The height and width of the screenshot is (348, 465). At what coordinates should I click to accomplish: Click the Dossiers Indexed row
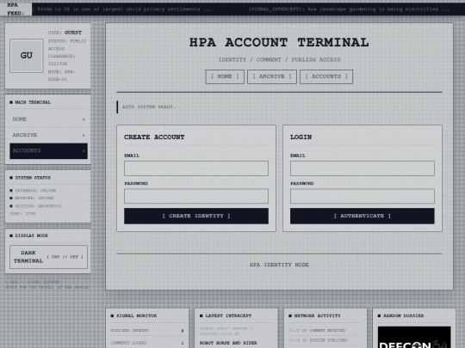(x=147, y=331)
